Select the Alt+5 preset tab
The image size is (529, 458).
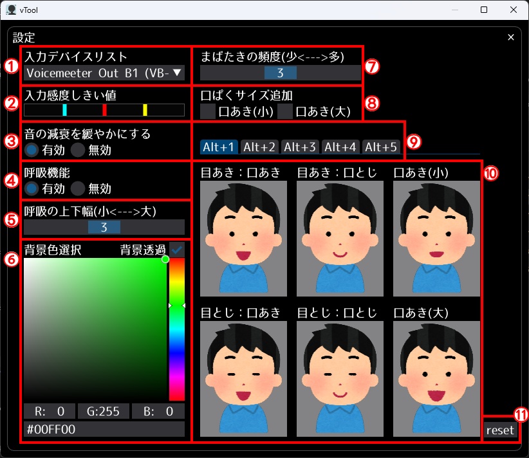(x=381, y=146)
